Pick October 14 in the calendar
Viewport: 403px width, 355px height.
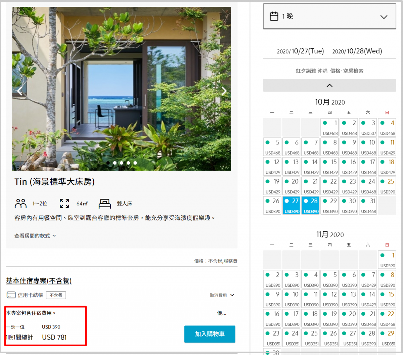click(310, 166)
